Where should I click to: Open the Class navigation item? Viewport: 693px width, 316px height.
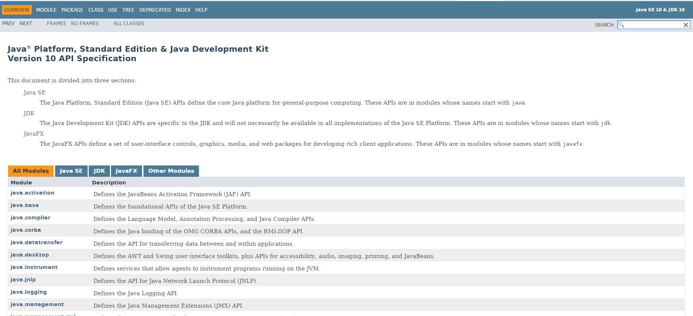(x=96, y=10)
